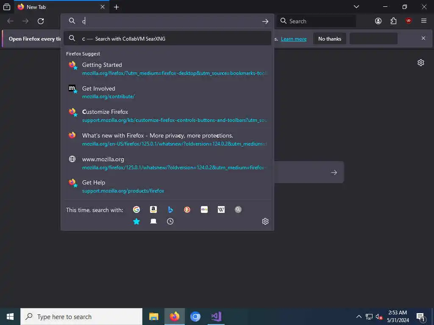Select the gray magnifier search engine
The width and height of the screenshot is (434, 325).
(x=238, y=209)
